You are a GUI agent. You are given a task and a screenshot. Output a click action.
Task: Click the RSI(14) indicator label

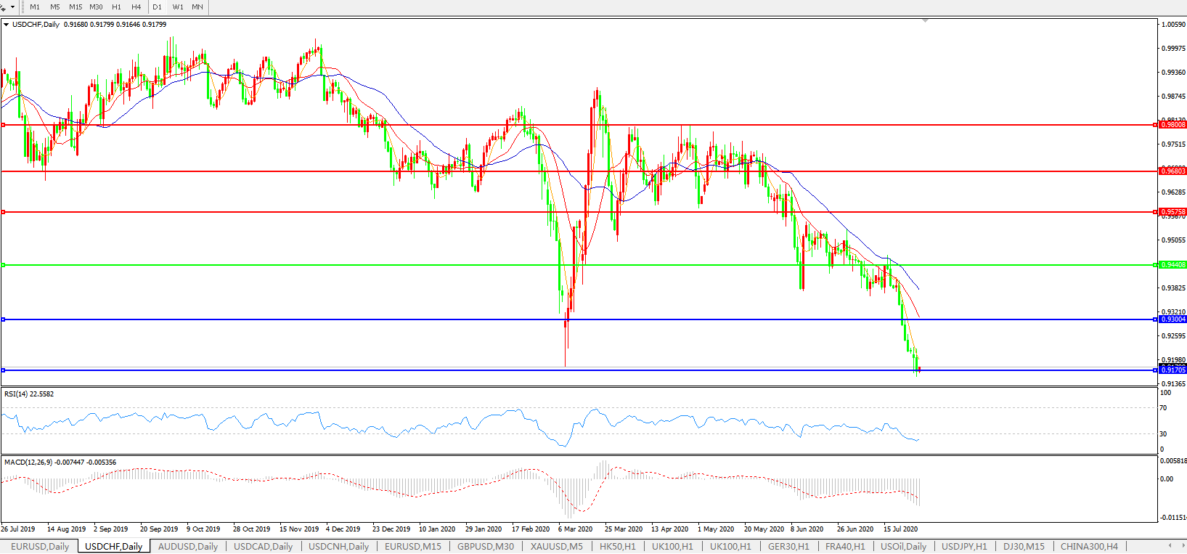pos(29,394)
